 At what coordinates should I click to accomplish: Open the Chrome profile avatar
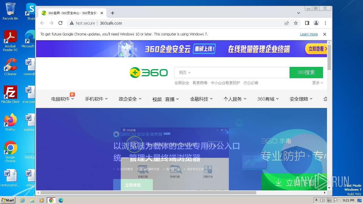(x=316, y=23)
